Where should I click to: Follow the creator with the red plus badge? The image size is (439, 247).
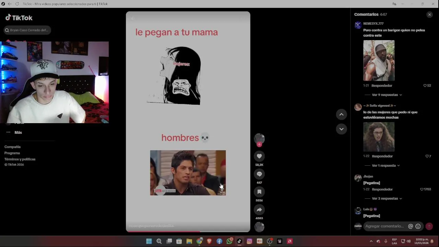point(259,144)
